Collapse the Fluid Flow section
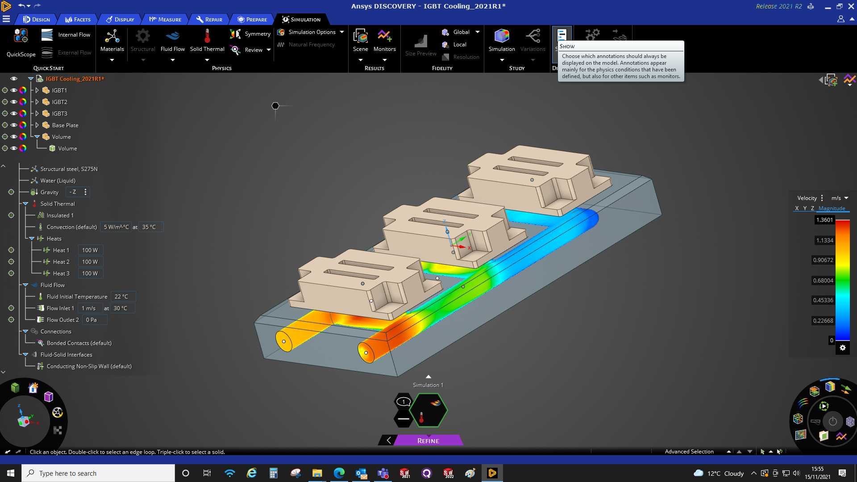This screenshot has width=857, height=482. 25,285
